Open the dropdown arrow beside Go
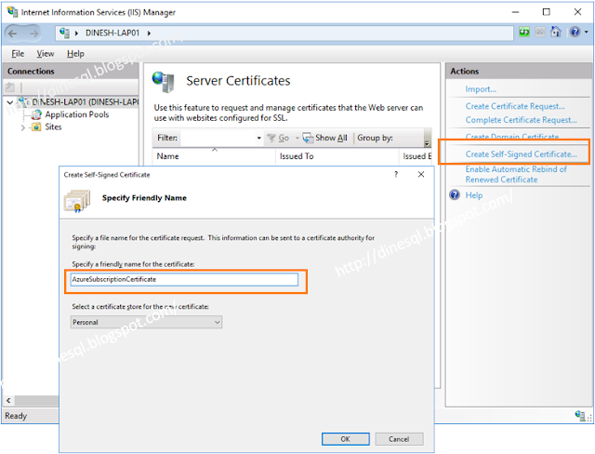The width and height of the screenshot is (595, 454). pyautogui.click(x=297, y=138)
